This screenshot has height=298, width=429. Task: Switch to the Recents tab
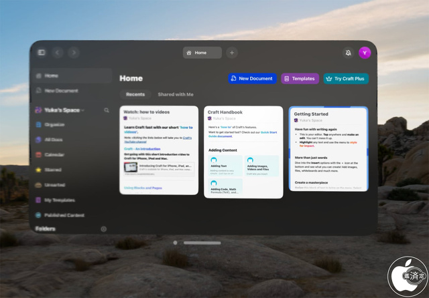click(135, 94)
